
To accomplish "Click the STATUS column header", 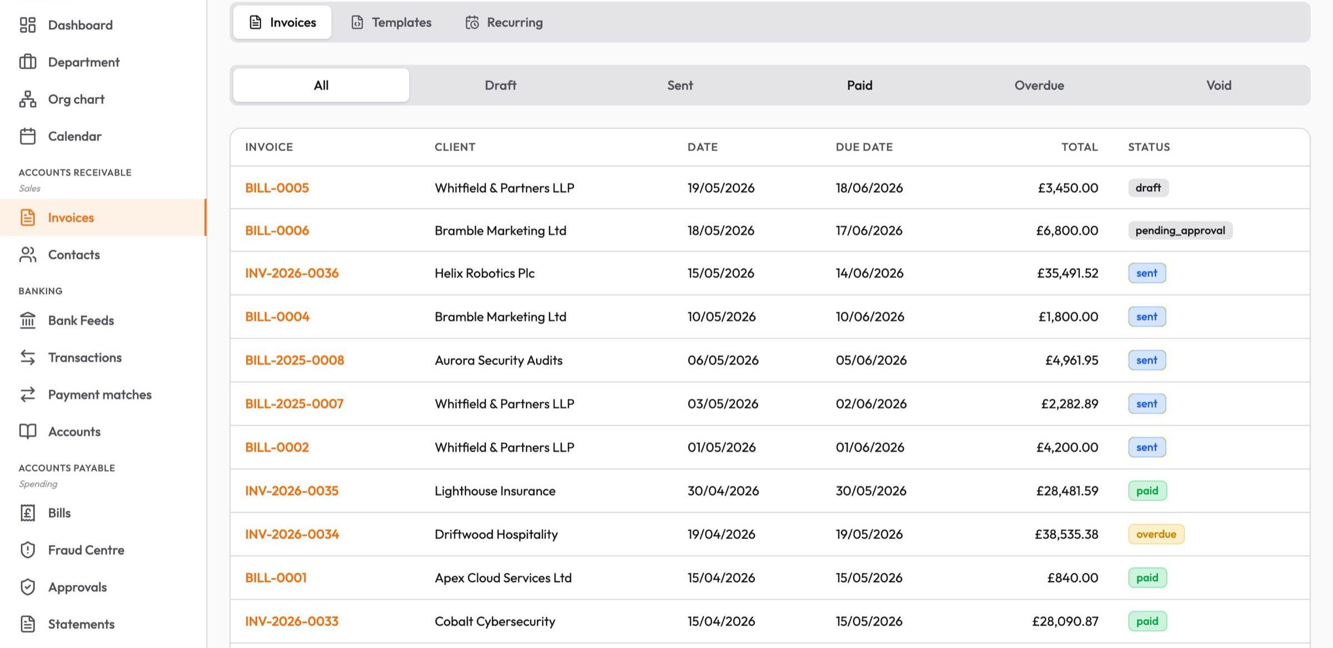I will (1149, 147).
